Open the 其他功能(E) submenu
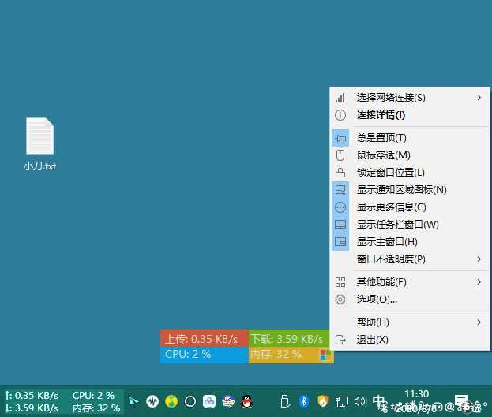 tap(410, 282)
